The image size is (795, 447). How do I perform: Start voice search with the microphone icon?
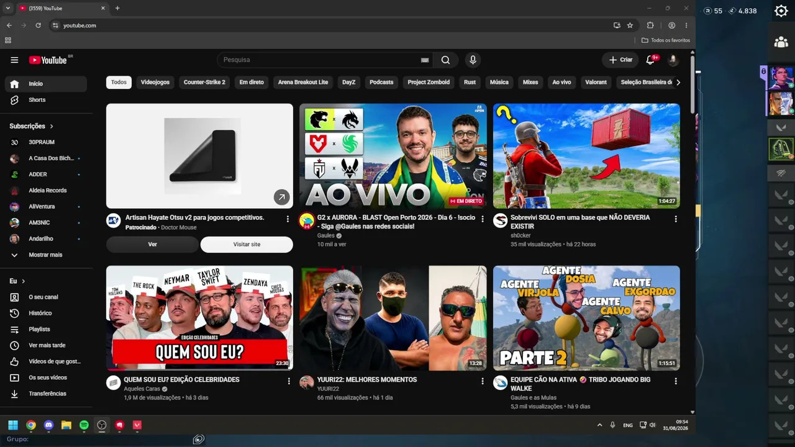[x=473, y=60]
